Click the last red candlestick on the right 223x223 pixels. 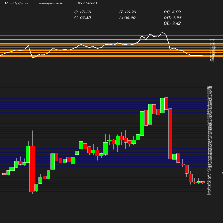pos(203,182)
